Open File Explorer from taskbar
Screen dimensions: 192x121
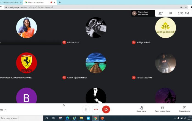tap(81, 118)
